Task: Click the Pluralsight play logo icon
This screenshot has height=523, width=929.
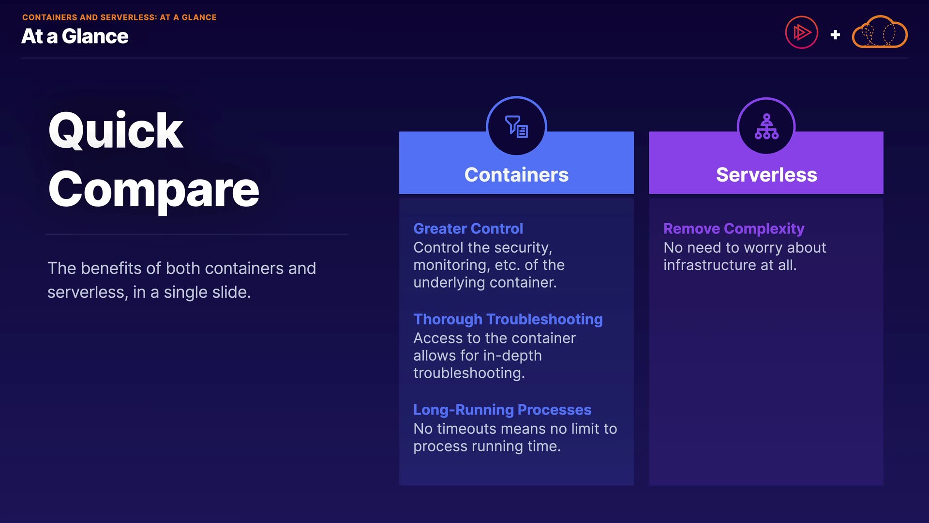Action: point(801,33)
